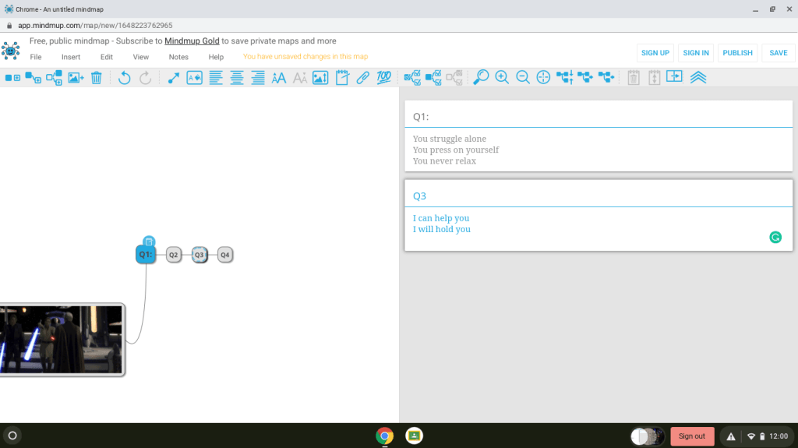Open the note icon above Q1

click(149, 241)
